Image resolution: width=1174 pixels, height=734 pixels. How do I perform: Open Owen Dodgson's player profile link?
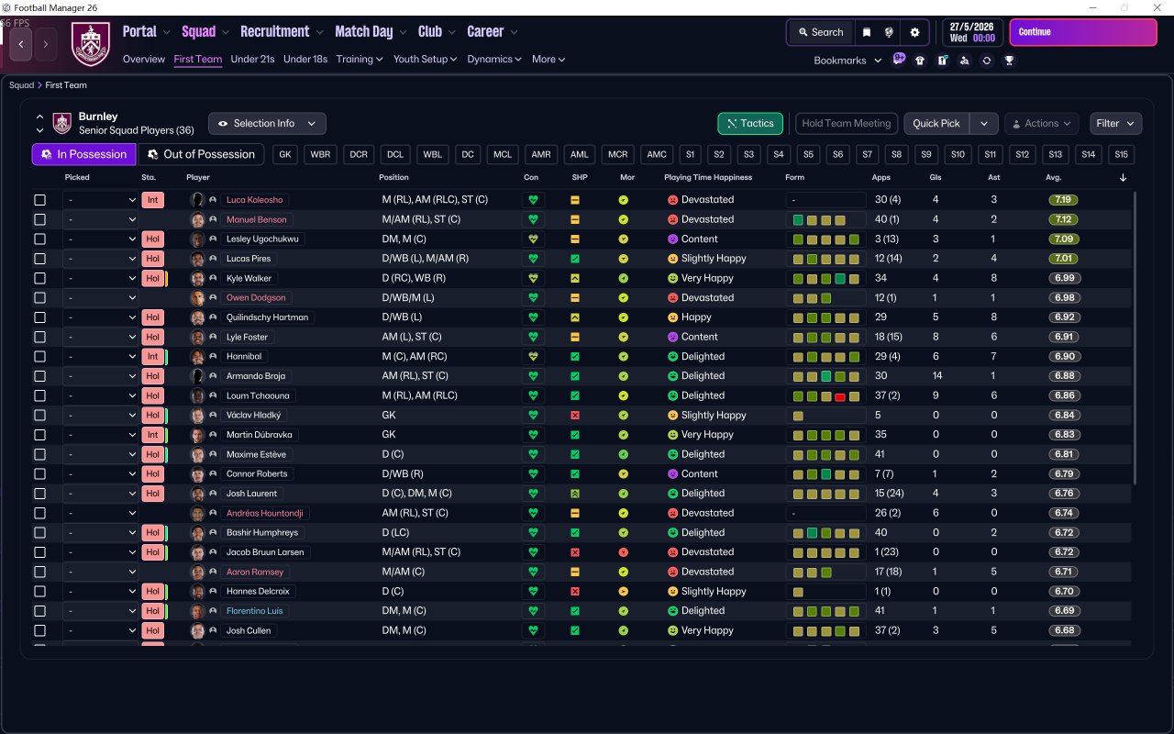coord(256,298)
